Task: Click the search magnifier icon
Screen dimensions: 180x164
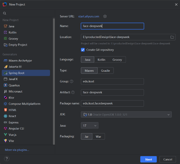Action: pyautogui.click(x=5, y=13)
